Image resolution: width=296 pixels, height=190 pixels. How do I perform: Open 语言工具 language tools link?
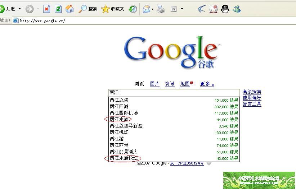click(252, 104)
